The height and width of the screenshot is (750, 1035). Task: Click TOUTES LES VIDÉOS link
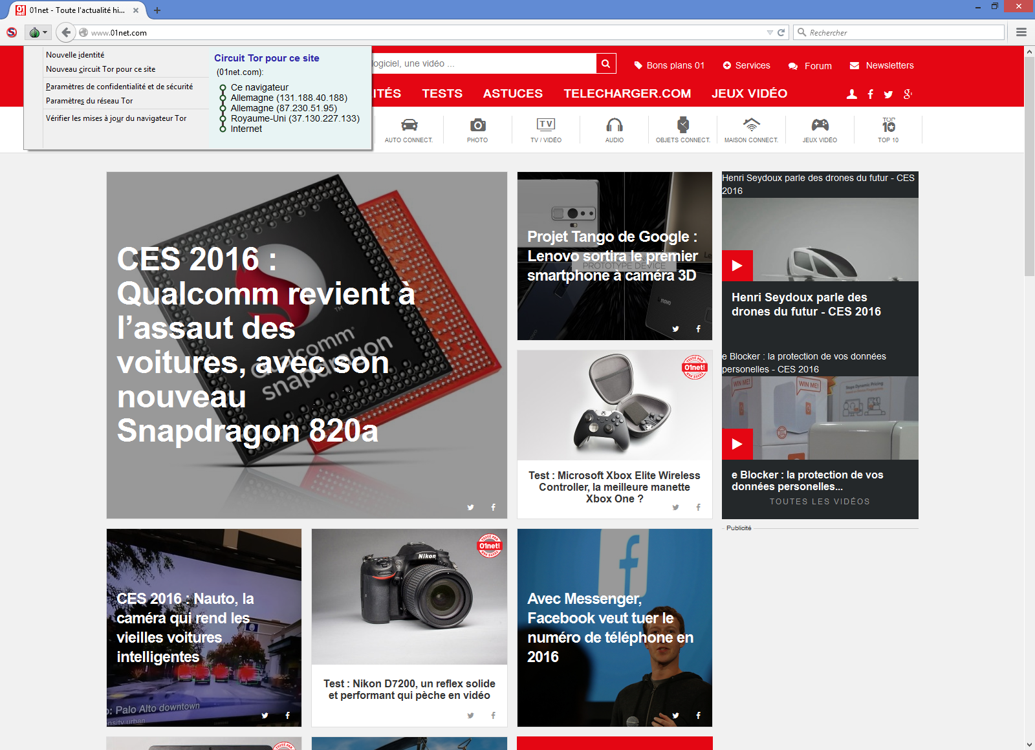(819, 502)
